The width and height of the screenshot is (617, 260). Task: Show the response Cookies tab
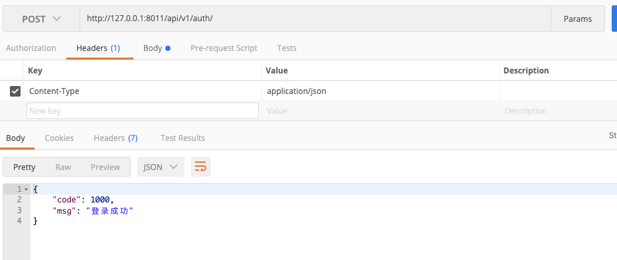59,138
